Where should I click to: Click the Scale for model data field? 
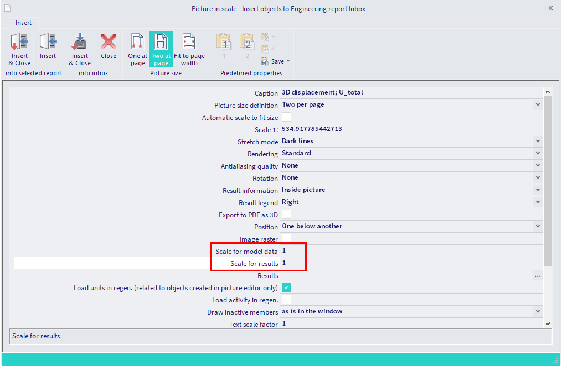point(410,251)
